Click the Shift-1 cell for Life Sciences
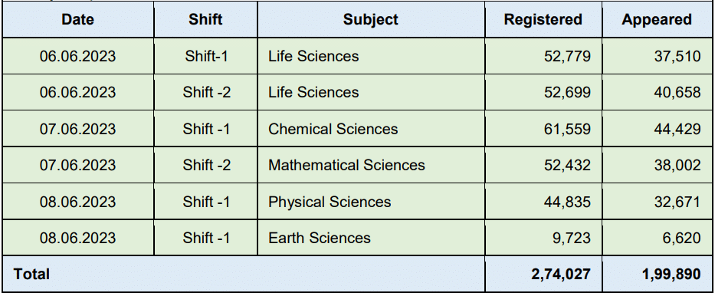715x293 pixels. (x=205, y=56)
